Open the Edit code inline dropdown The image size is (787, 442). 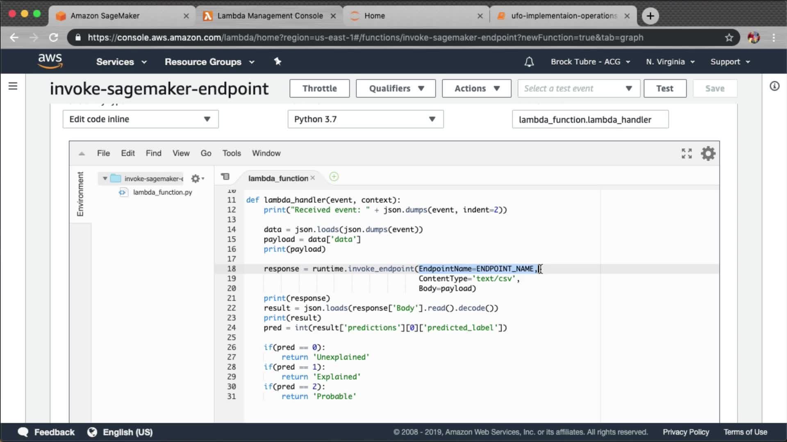click(x=140, y=119)
